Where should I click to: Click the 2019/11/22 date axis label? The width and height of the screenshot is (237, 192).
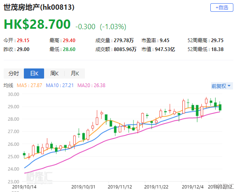(x=156, y=187)
